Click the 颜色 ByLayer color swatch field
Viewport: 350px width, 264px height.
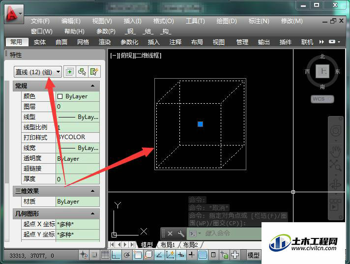[78, 96]
